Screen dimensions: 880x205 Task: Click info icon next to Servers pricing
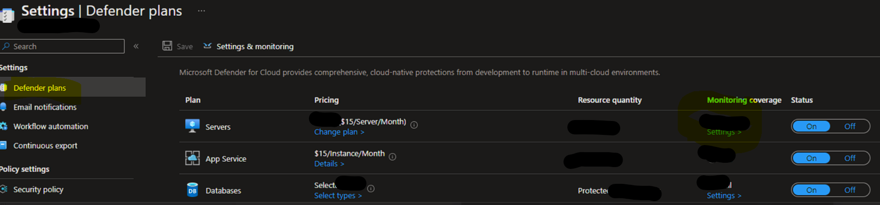[x=414, y=125]
